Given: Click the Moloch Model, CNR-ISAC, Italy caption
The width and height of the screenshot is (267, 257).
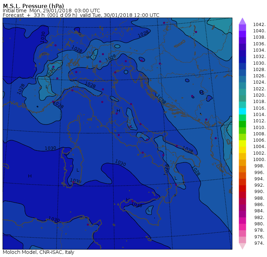Looking at the screenshot, I should click(39, 252).
